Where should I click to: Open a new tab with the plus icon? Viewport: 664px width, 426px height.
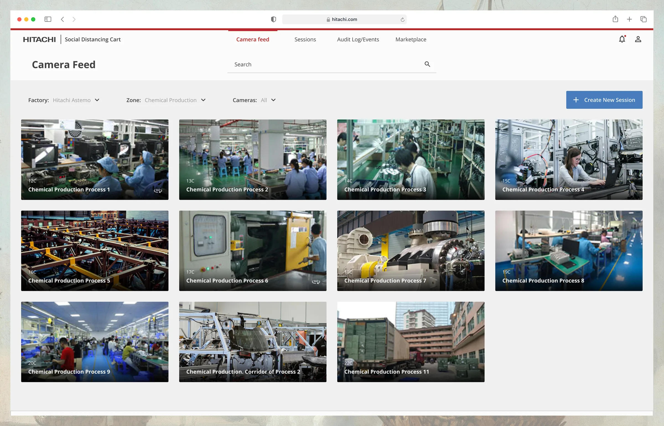[x=629, y=19]
